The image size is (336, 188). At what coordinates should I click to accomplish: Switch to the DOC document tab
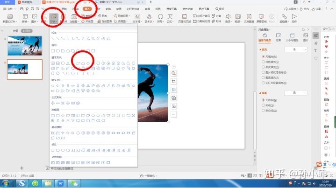click(111, 2)
